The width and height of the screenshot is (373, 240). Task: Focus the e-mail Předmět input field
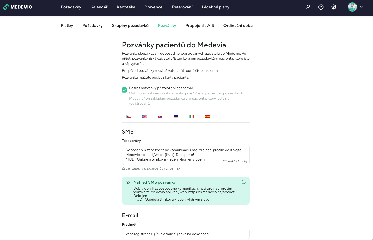pyautogui.click(x=185, y=234)
